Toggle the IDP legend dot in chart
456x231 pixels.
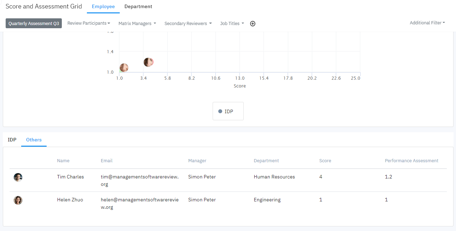pyautogui.click(x=220, y=111)
